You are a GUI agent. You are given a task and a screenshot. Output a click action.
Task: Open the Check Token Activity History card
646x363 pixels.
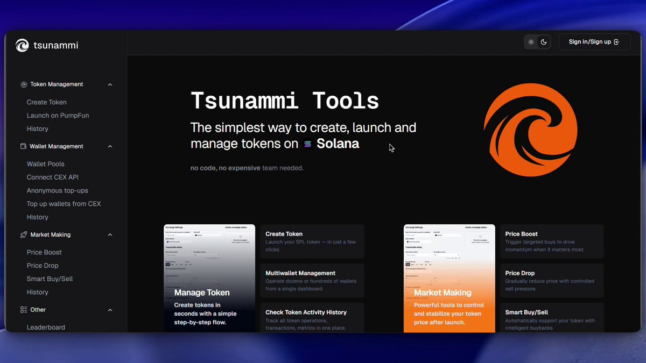point(312,318)
